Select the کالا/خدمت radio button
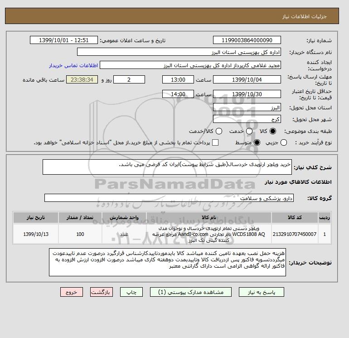This screenshot has width=349, height=338. click(219, 131)
